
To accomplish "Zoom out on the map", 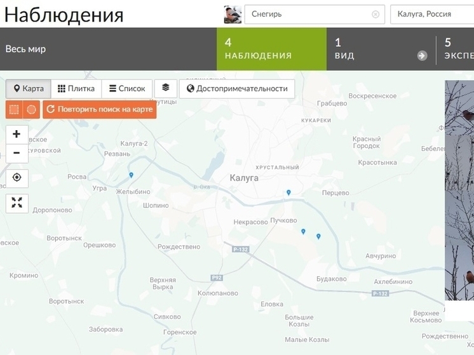I will coord(17,153).
